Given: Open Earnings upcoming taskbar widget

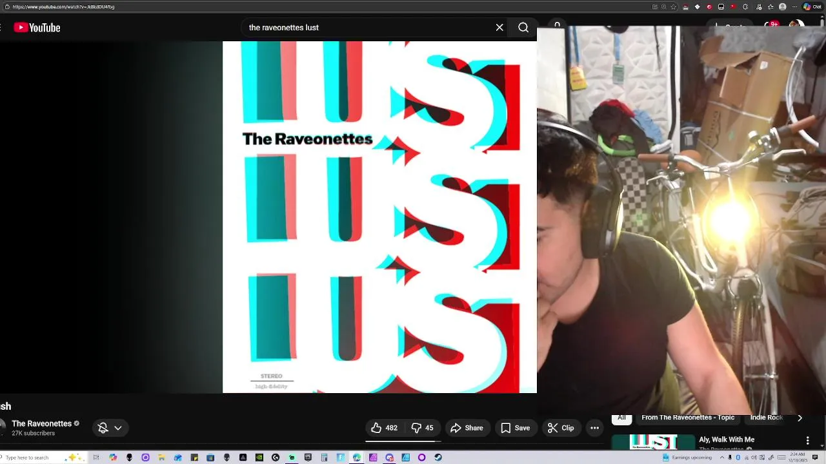Looking at the screenshot, I should point(687,458).
